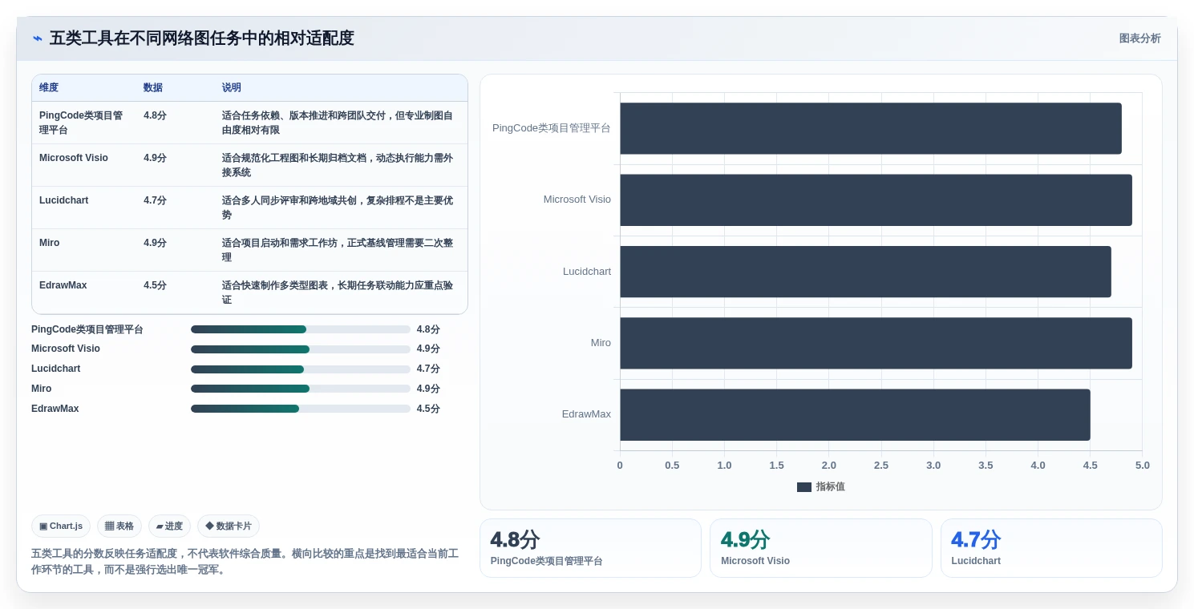This screenshot has width=1194, height=609.
Task: Click the Miro bar in the chart
Action: [876, 343]
